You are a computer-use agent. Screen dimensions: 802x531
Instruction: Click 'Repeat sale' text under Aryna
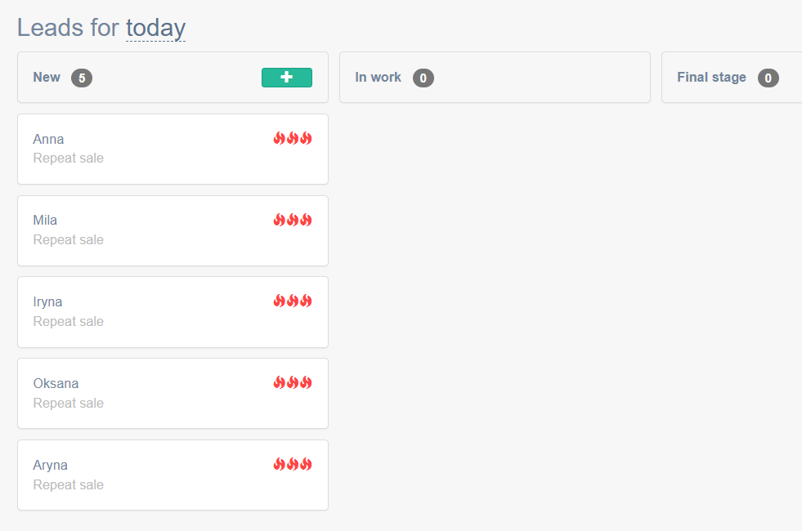69,485
